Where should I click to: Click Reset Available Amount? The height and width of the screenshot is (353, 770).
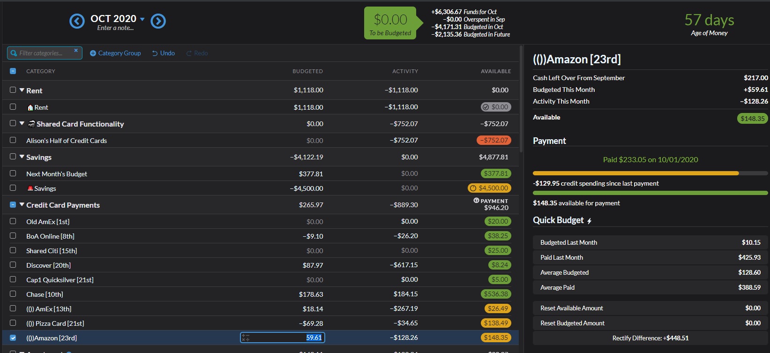650,308
